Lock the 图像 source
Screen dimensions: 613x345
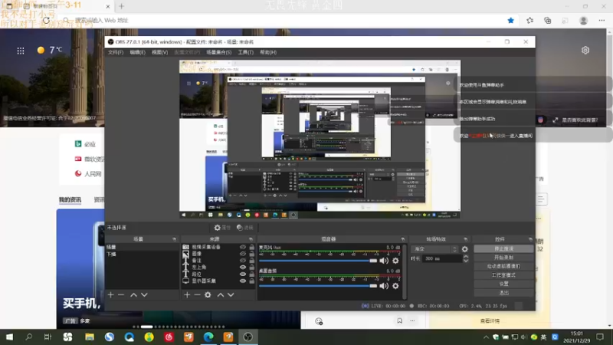[252, 254]
